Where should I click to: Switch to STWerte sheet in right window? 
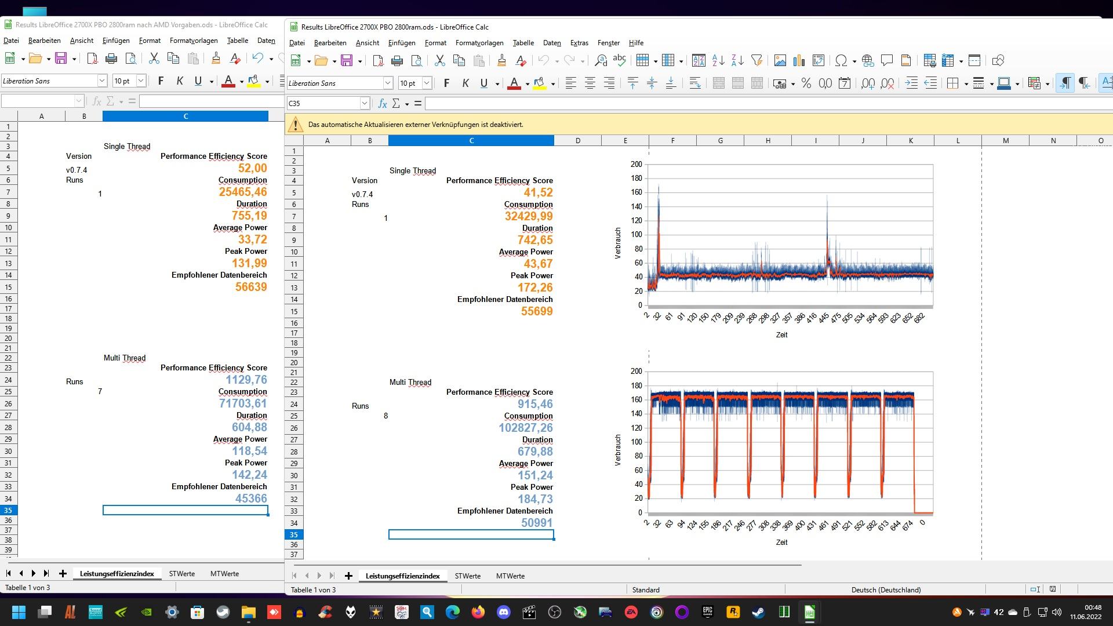(467, 576)
